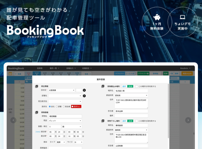
Task: Open the vehicle タイプ dropdown showing 箱車
Action: tap(61, 142)
